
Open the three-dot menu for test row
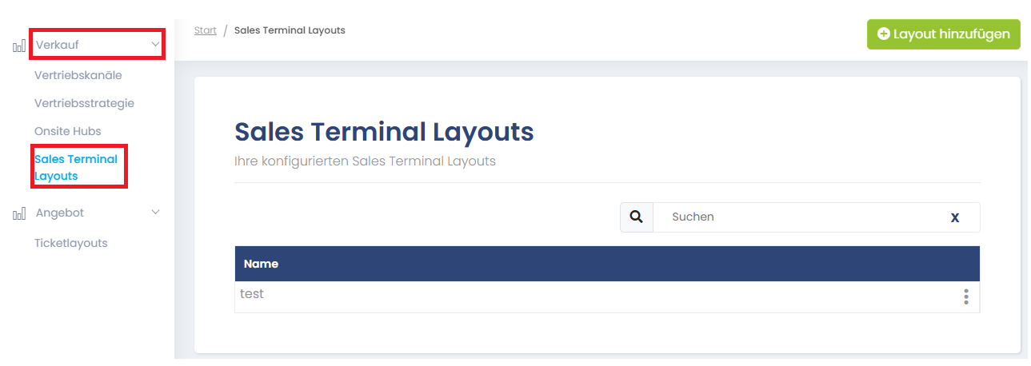coord(965,297)
